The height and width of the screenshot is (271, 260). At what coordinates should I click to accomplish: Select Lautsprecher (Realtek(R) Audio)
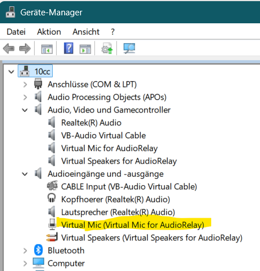point(118,212)
